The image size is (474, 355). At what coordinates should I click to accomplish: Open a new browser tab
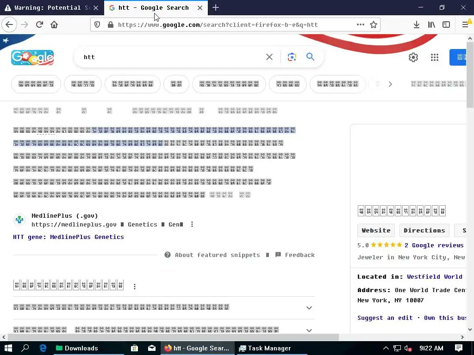216,7
